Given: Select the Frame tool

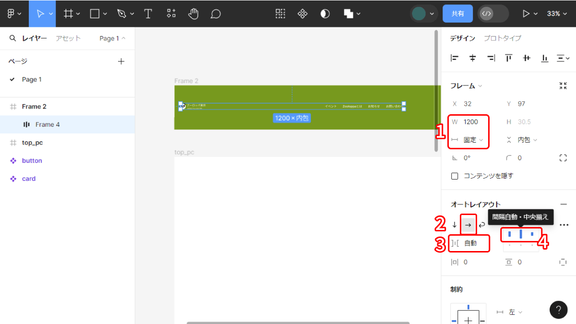Looking at the screenshot, I should point(69,13).
